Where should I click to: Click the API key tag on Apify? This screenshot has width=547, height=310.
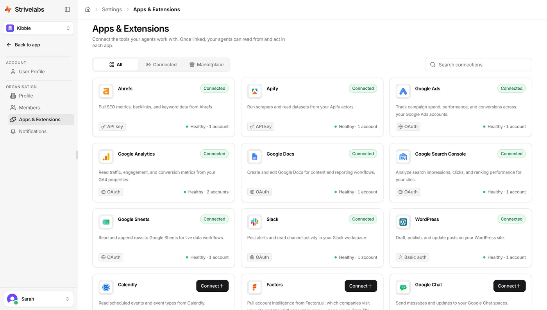pyautogui.click(x=261, y=127)
